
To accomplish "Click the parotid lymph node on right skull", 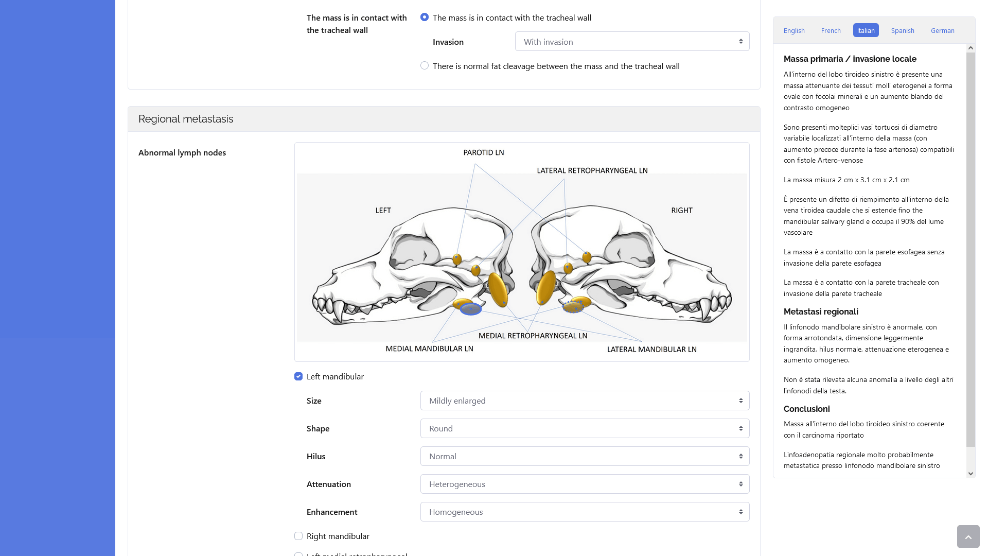I will [x=587, y=256].
